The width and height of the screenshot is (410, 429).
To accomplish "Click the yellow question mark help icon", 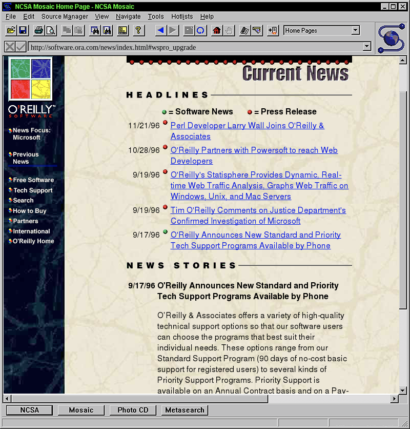I will coord(138,31).
